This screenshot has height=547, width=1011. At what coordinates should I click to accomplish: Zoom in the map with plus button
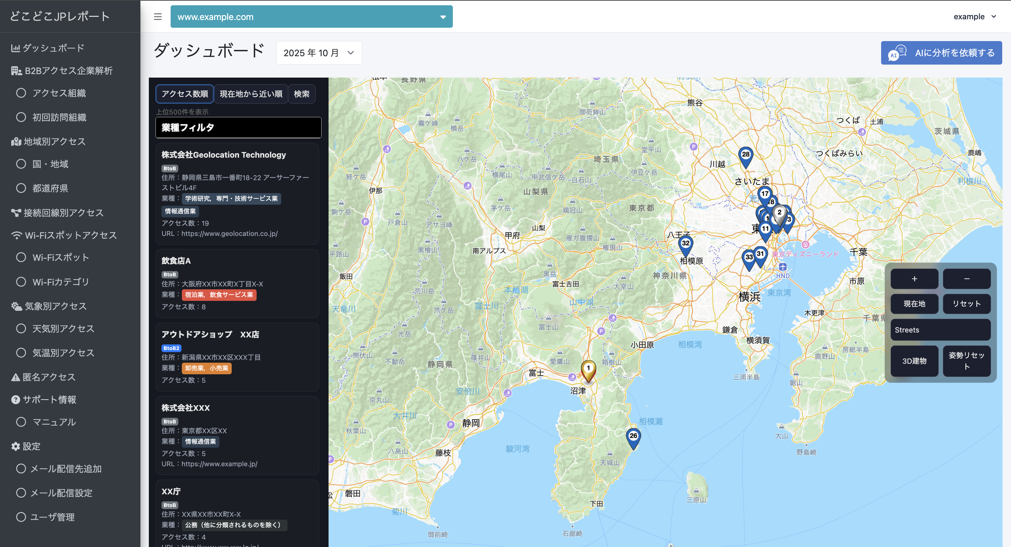(x=914, y=279)
